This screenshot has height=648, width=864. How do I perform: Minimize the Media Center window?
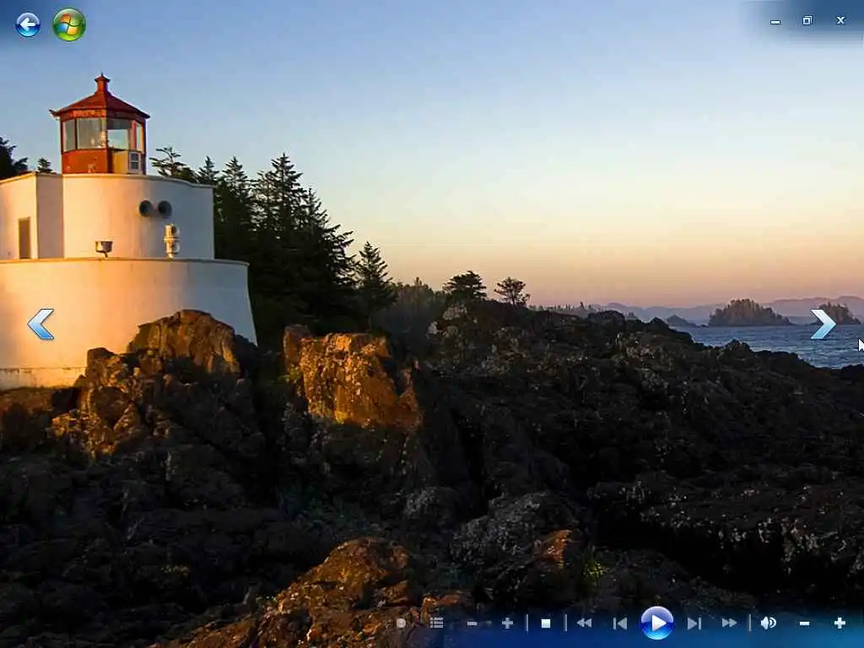click(x=775, y=21)
